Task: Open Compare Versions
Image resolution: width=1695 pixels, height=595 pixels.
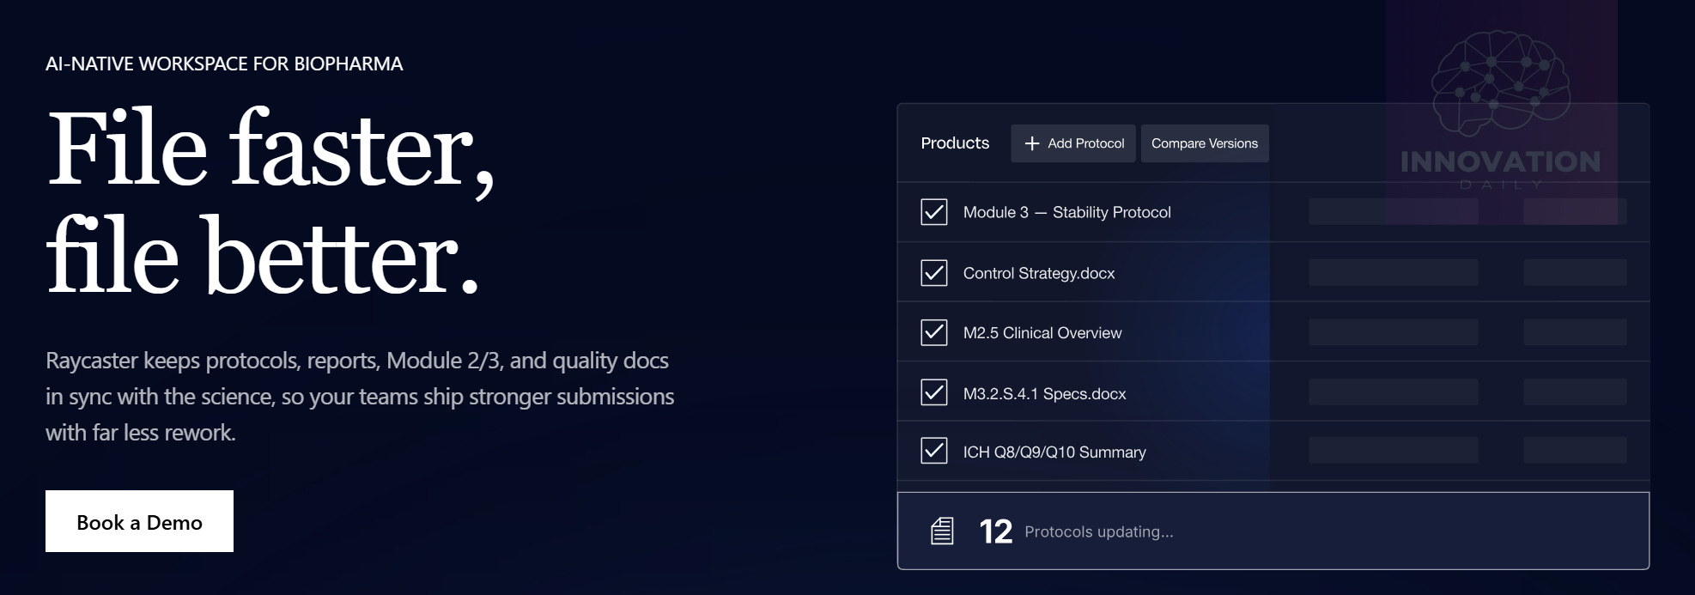Action: 1205,143
